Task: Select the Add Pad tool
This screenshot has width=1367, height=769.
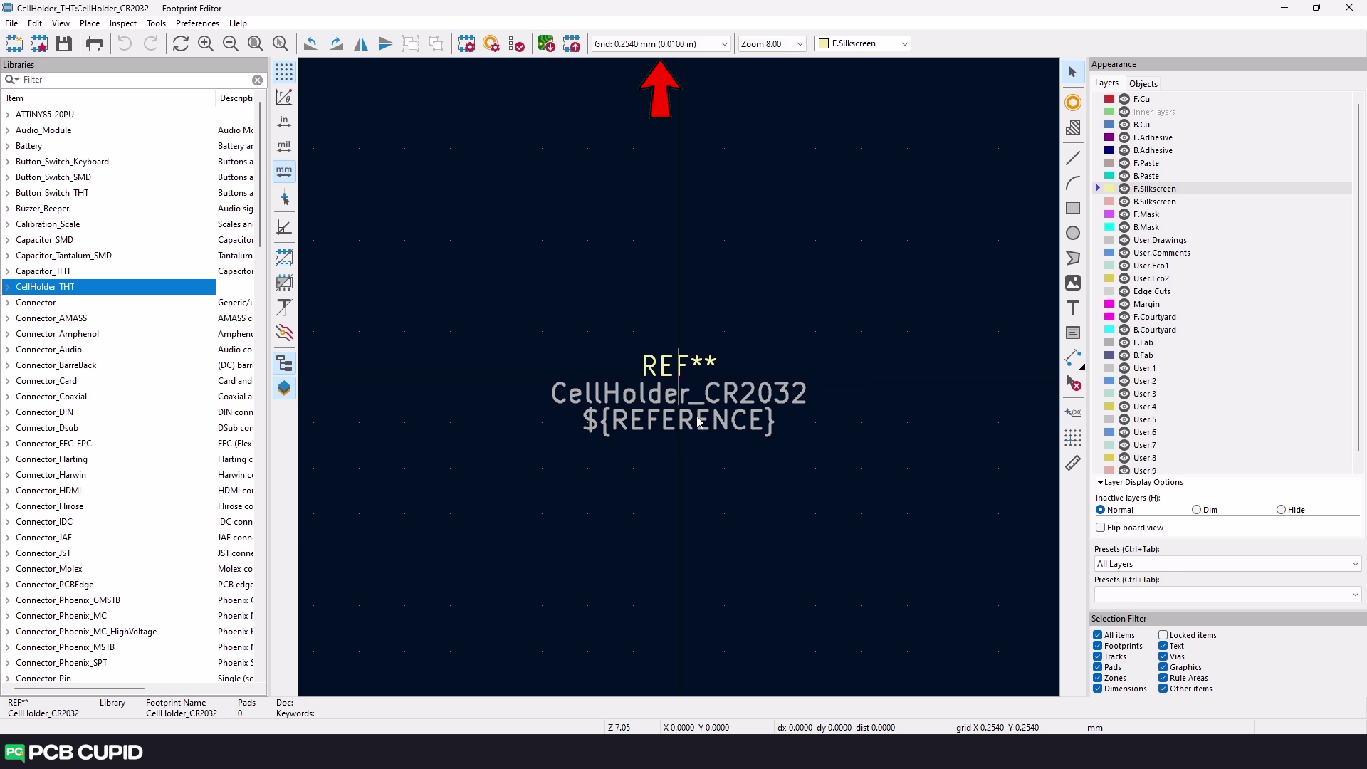Action: click(1073, 103)
